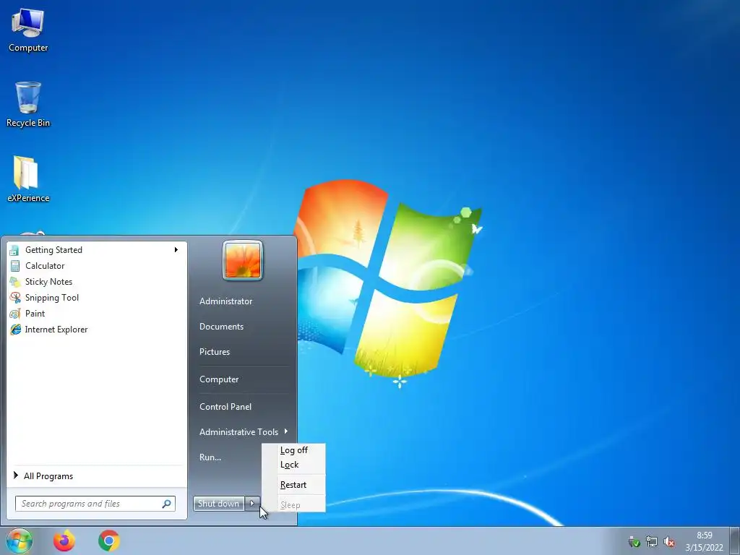The image size is (740, 555).
Task: Click the Paint palette icon
Action: (15, 314)
